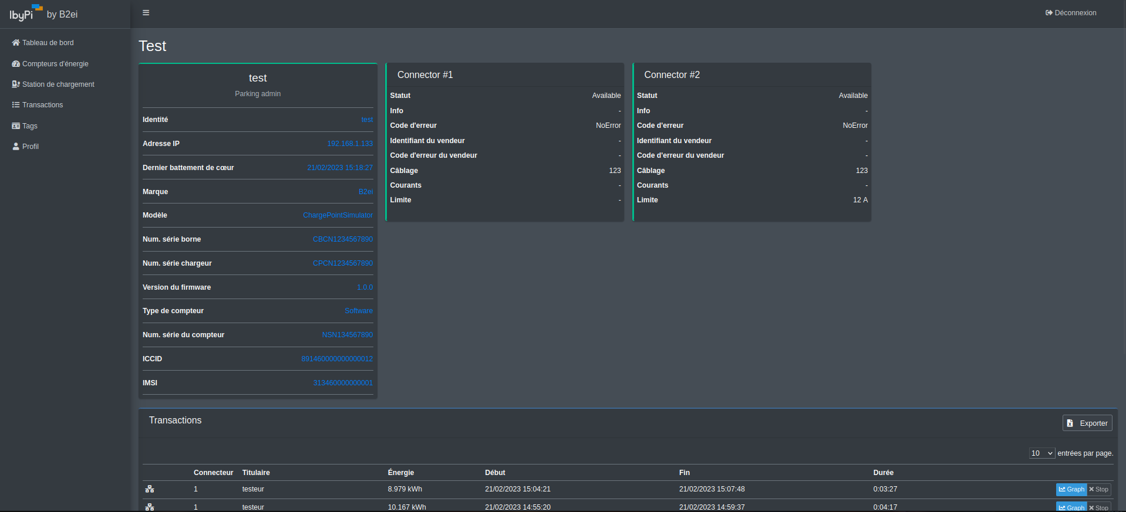Go to Station de chargement page
1126x512 pixels.
point(53,84)
